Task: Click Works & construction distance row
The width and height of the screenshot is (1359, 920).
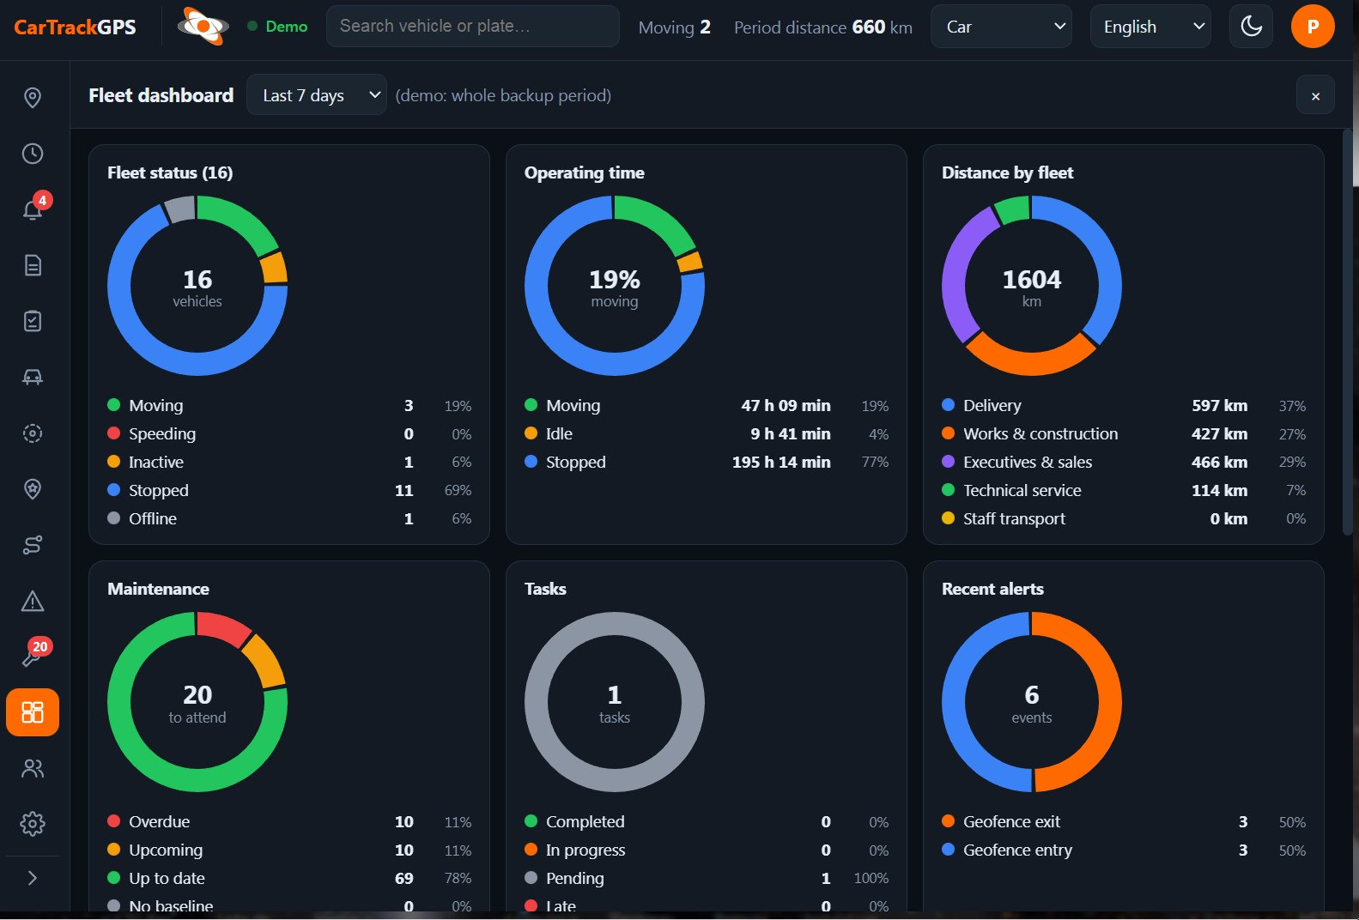Action: (1124, 434)
